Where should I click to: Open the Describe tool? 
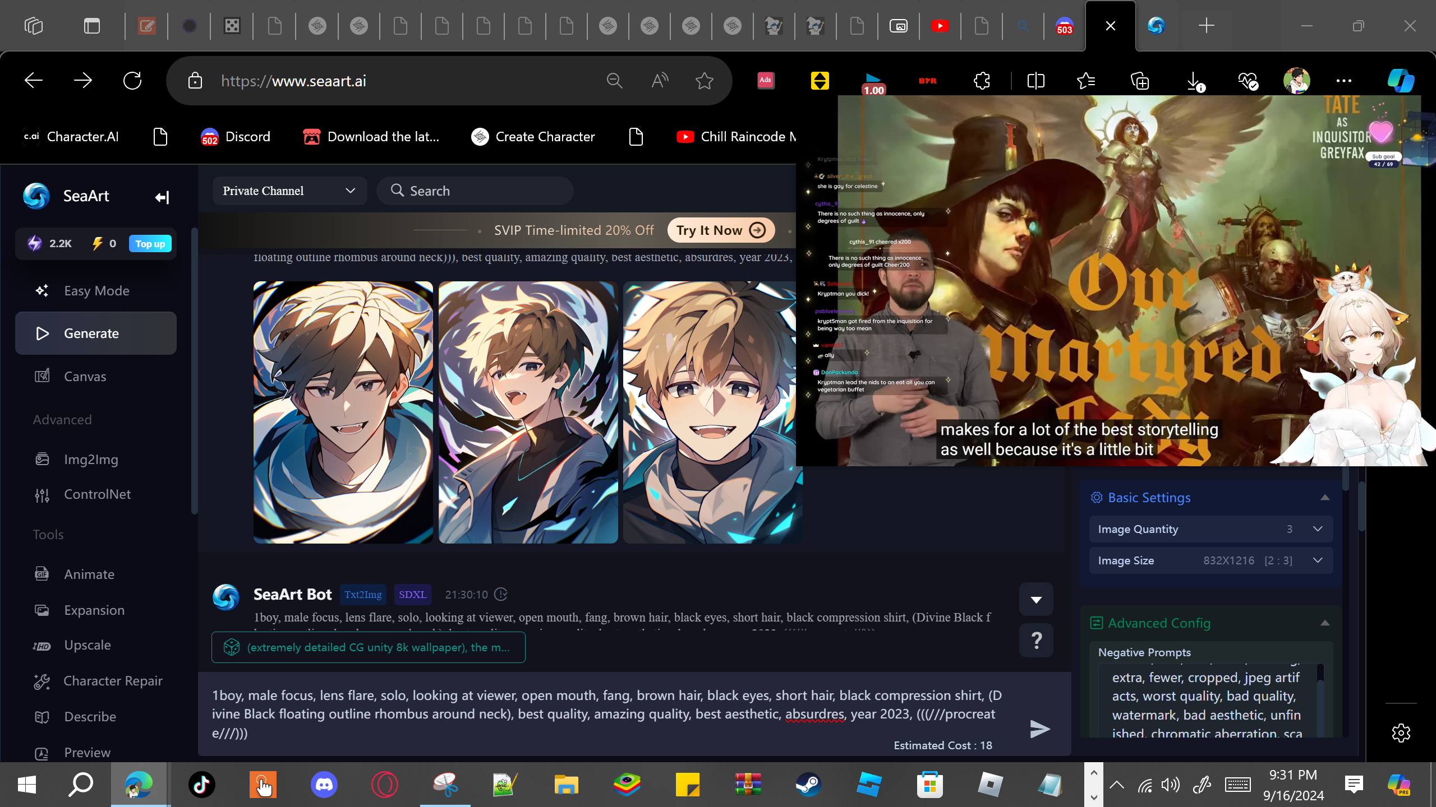point(96,717)
